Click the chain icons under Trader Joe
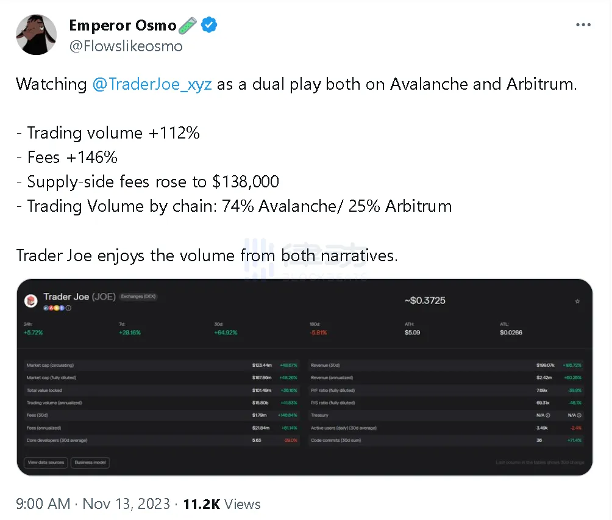 coord(56,308)
